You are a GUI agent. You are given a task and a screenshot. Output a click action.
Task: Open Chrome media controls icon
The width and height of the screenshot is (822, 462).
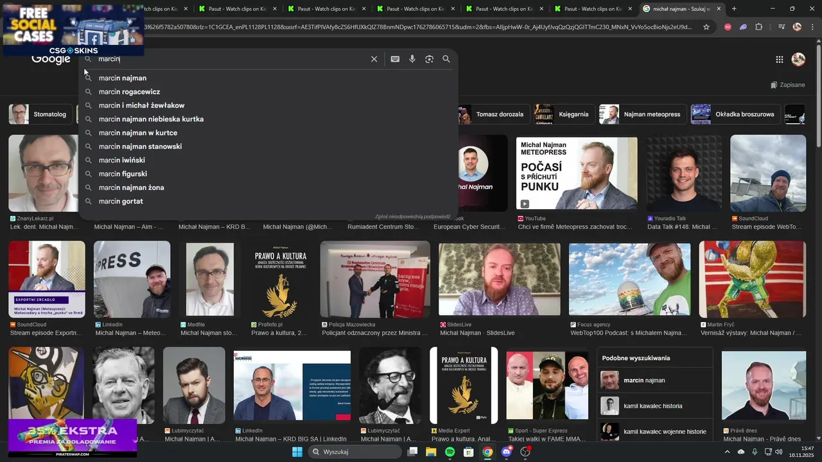tap(782, 27)
